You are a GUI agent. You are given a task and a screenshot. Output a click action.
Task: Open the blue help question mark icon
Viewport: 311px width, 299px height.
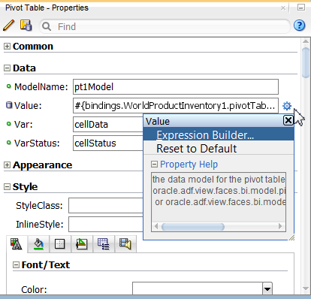[x=299, y=26]
